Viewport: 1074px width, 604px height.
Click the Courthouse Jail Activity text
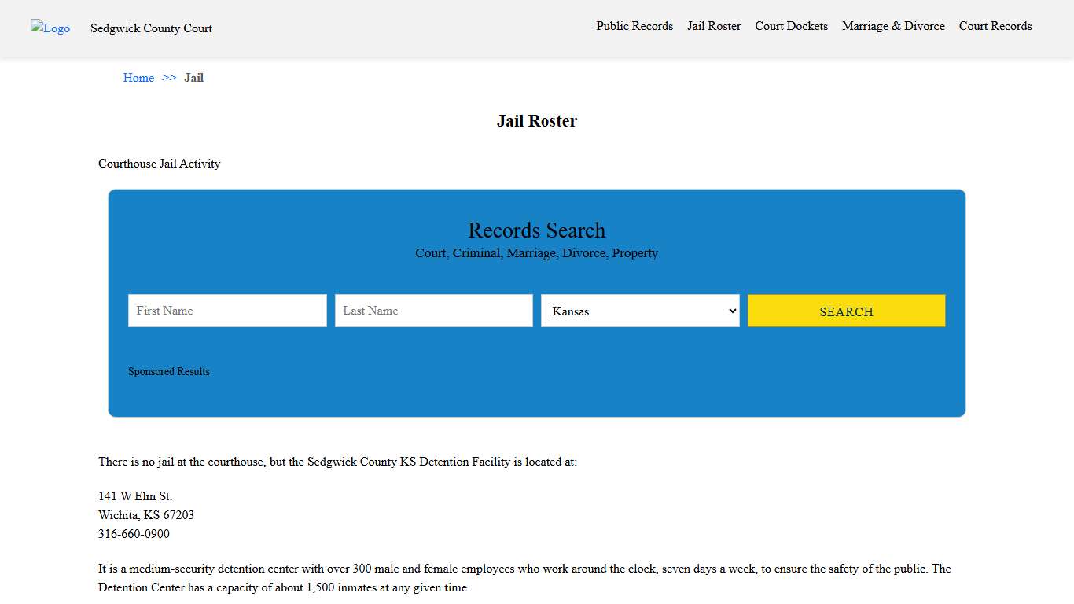click(x=160, y=164)
